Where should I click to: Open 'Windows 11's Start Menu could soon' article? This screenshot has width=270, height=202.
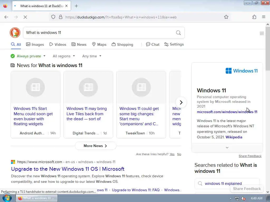click(x=33, y=116)
